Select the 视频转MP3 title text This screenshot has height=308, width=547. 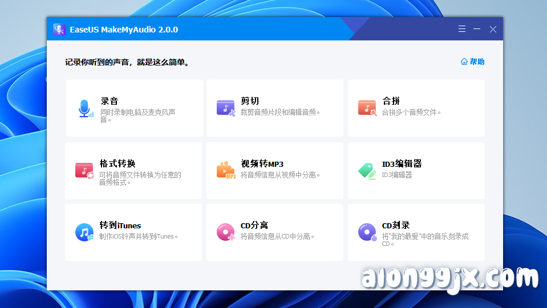pyautogui.click(x=262, y=163)
